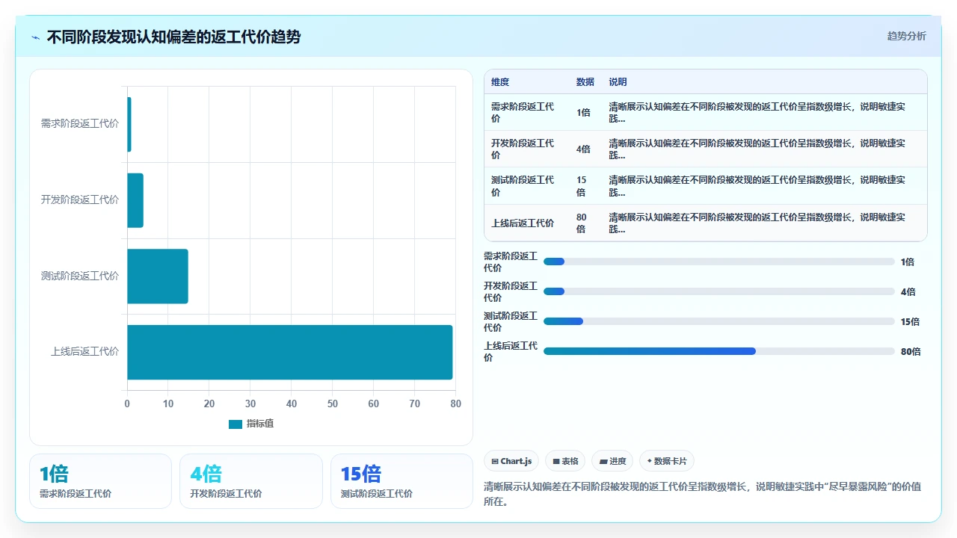Click the 指标值 legend text
Viewport: 957px width, 538px height.
point(260,424)
